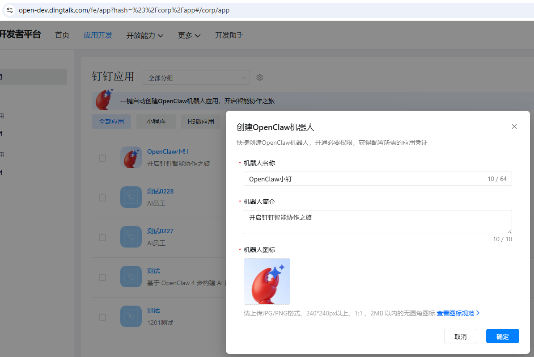Click the AI员工 text under 测试0228
Screen dimensions: 534x357
tap(157, 203)
